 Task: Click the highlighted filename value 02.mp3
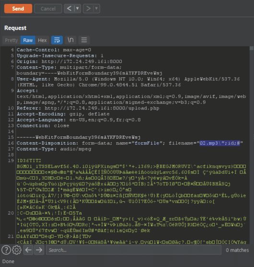click(219, 143)
